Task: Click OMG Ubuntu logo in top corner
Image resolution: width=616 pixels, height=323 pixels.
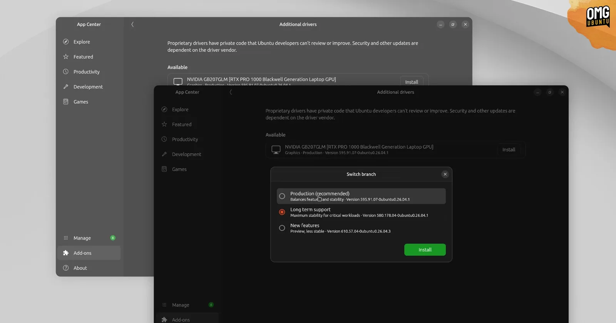Action: pos(598,17)
